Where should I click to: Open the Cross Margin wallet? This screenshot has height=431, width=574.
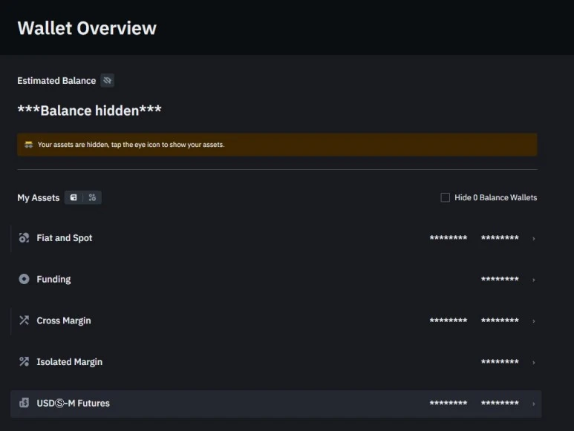pyautogui.click(x=276, y=320)
